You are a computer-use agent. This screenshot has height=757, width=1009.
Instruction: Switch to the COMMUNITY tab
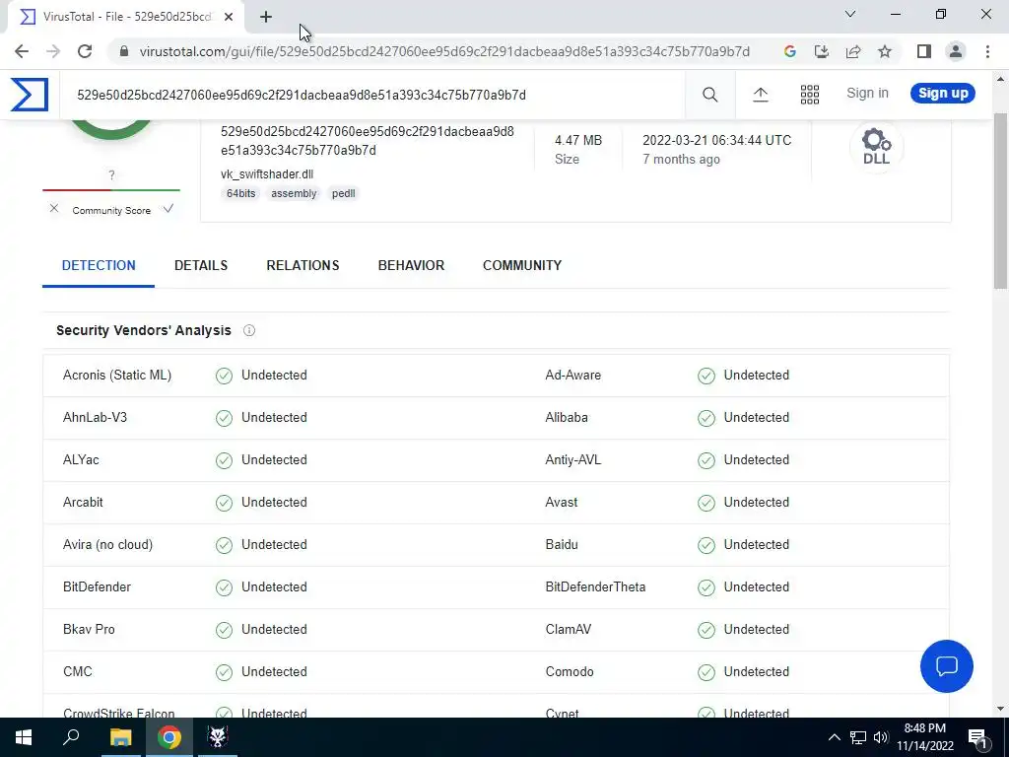[x=522, y=265]
